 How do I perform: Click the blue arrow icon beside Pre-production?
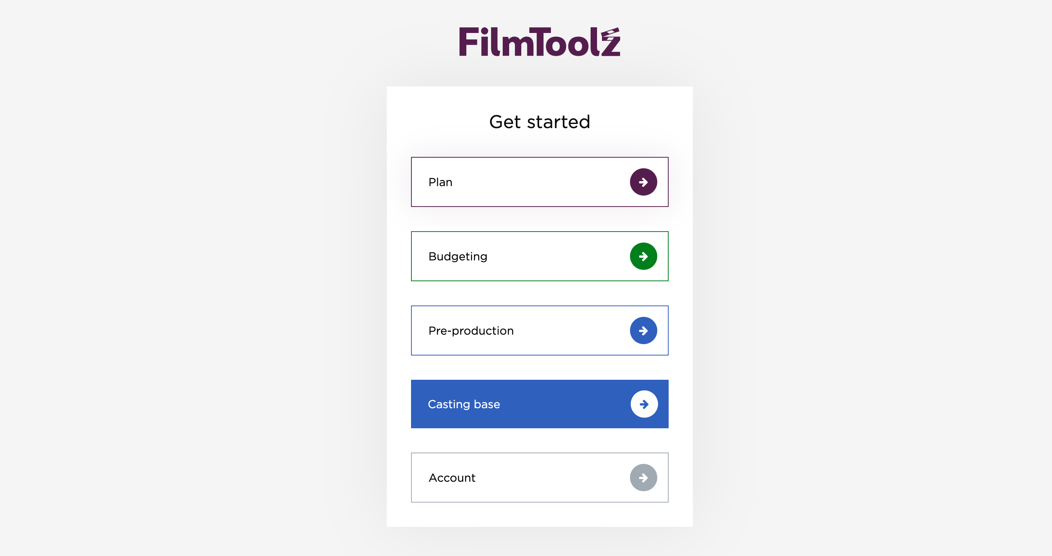[643, 330]
